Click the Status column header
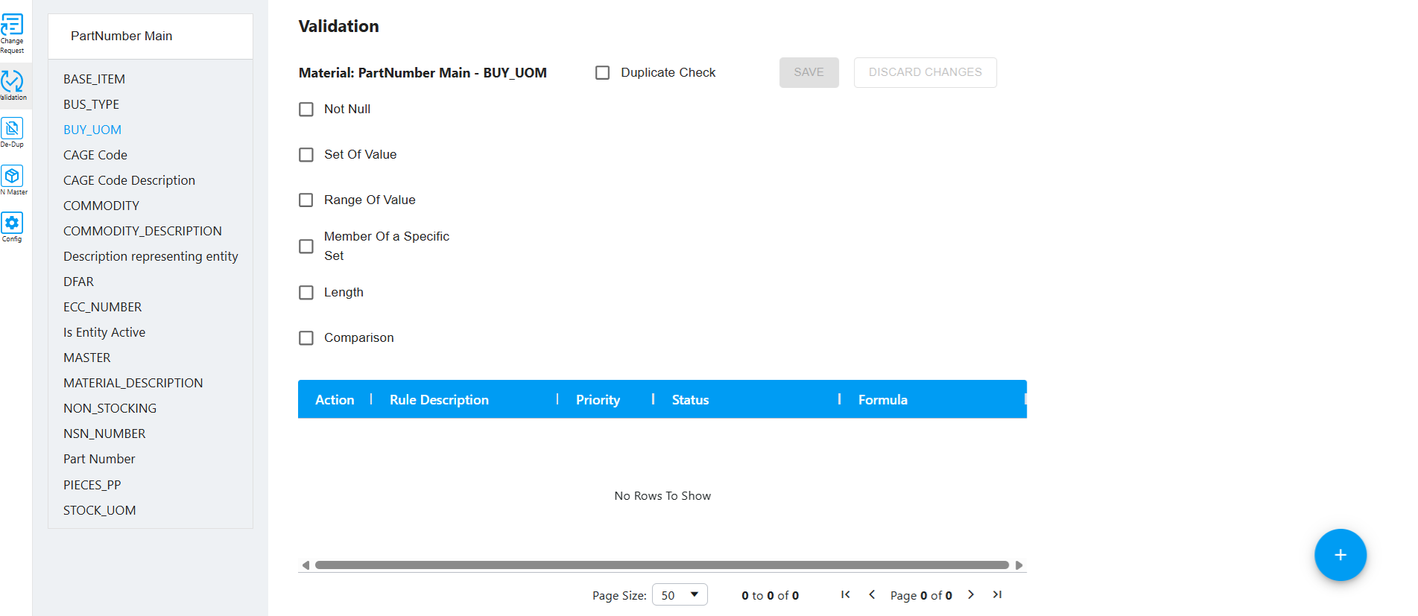Viewport: 1418px width, 616px height. click(691, 400)
